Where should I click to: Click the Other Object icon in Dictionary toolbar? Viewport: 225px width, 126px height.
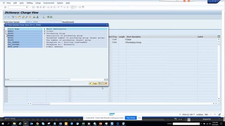tap(19, 17)
